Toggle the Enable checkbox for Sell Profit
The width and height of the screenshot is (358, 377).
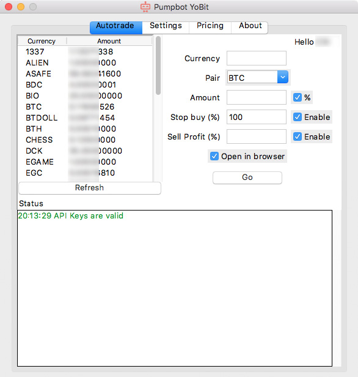pos(298,136)
